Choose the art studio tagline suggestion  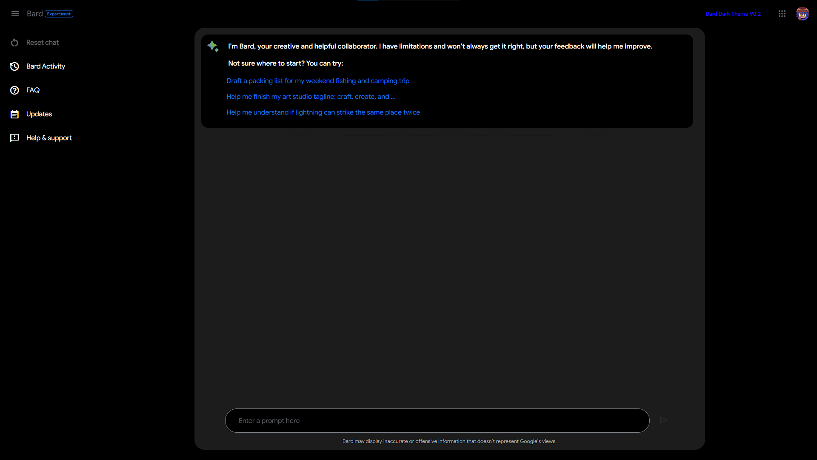point(311,97)
